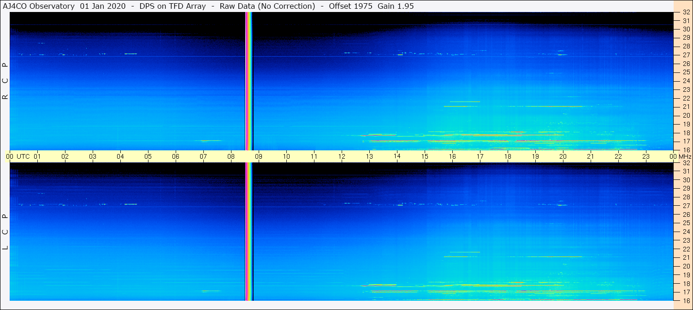Viewport: 693px width, 310px height.
Task: Click the 16 hour mark on time axis
Action: pos(452,156)
